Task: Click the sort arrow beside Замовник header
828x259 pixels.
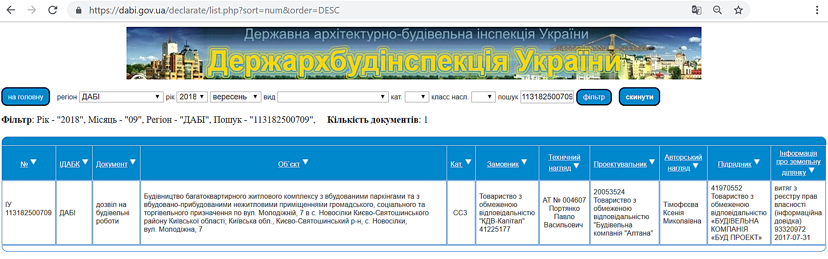Action: 524,162
